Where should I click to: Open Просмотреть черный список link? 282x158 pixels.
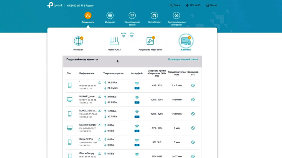183,59
